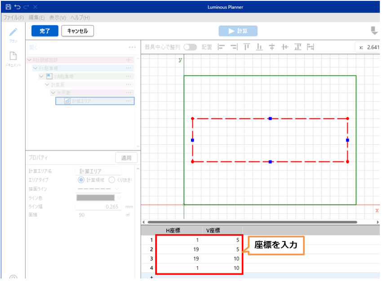Open the ファイル(F) menu
This screenshot has height=281, width=382.
tap(13, 18)
